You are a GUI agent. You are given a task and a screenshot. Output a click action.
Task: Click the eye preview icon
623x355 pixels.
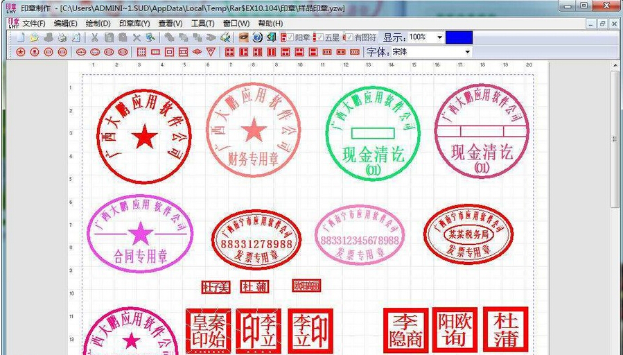click(x=243, y=37)
